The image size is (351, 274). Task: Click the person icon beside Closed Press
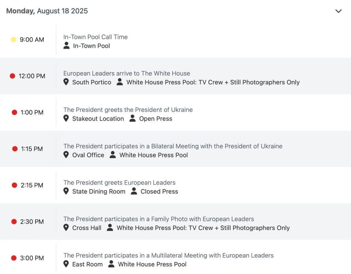tap(134, 191)
